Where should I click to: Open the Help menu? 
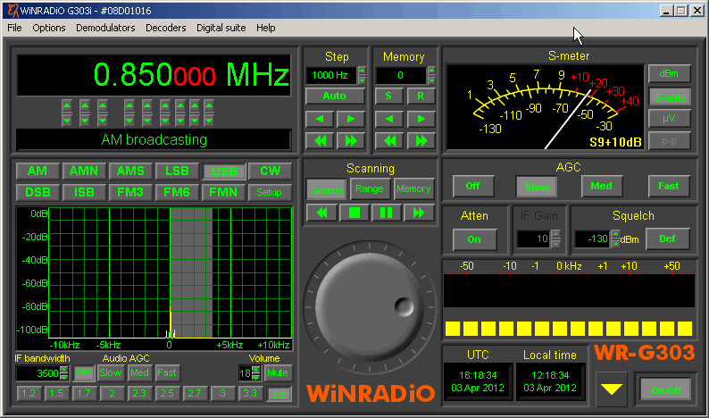[x=266, y=28]
